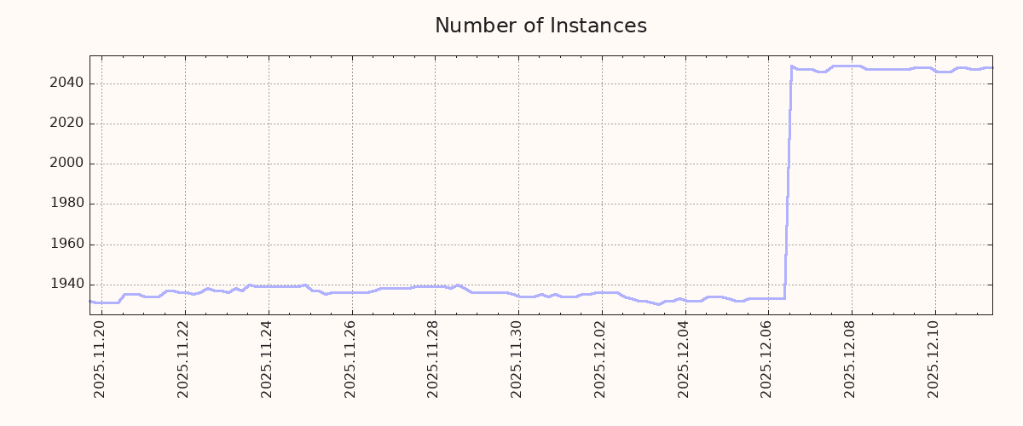Select the 2025.11.22 date on x-axis
This screenshot has height=426, width=1023.
click(x=183, y=359)
